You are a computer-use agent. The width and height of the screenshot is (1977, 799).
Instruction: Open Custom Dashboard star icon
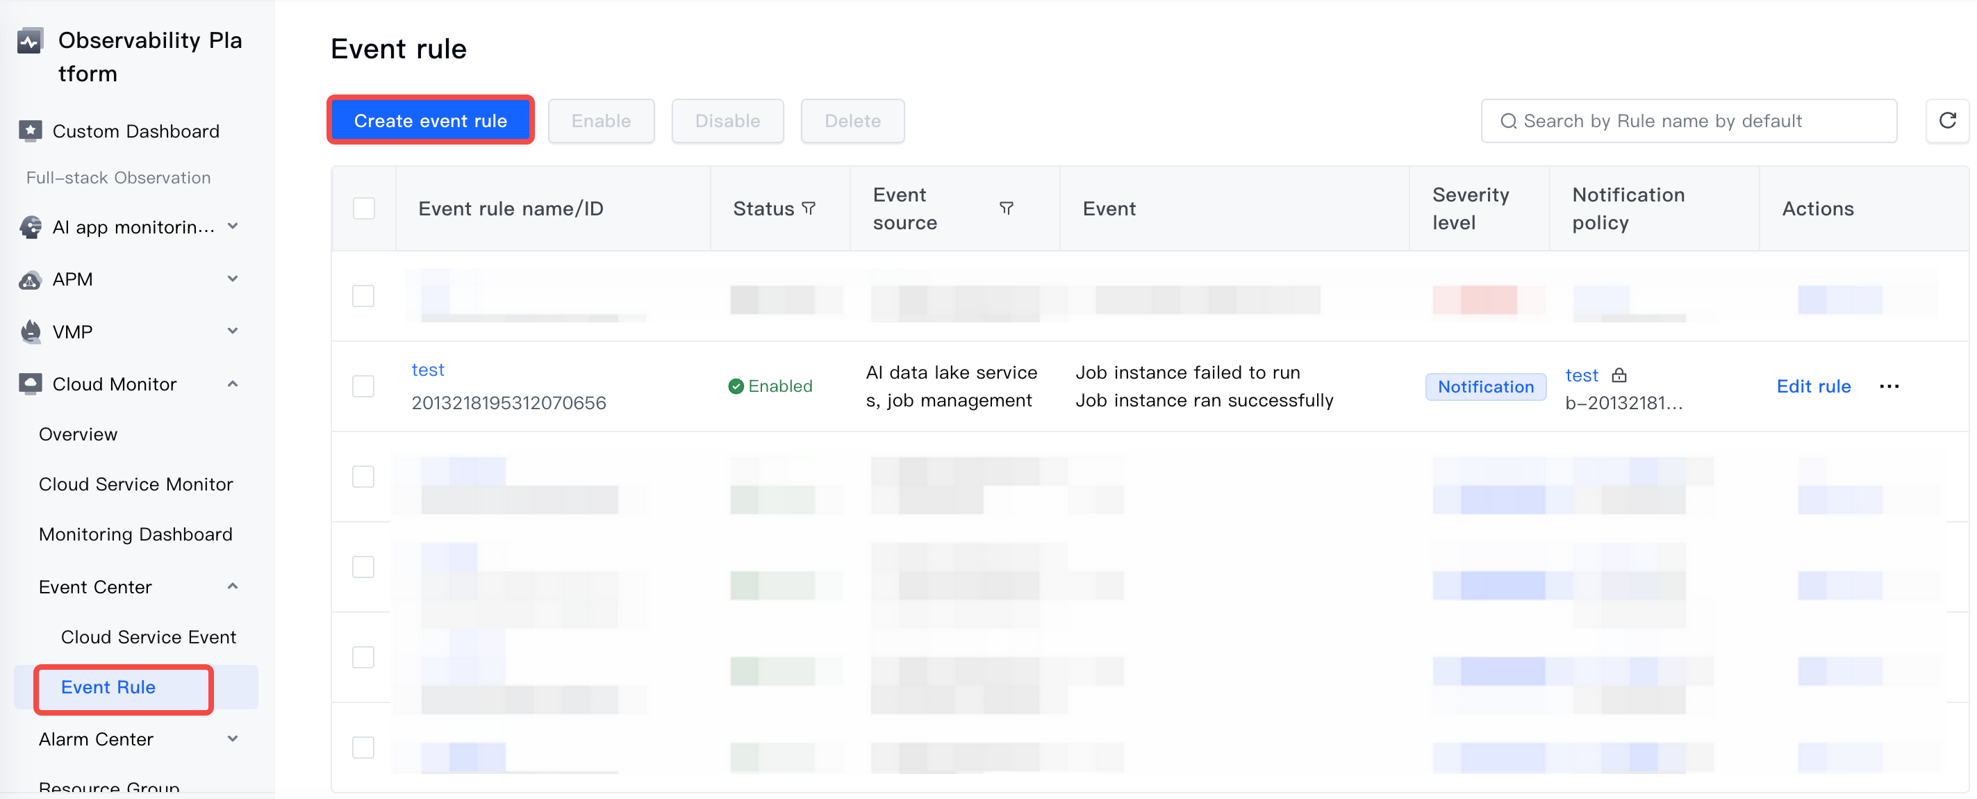click(30, 131)
